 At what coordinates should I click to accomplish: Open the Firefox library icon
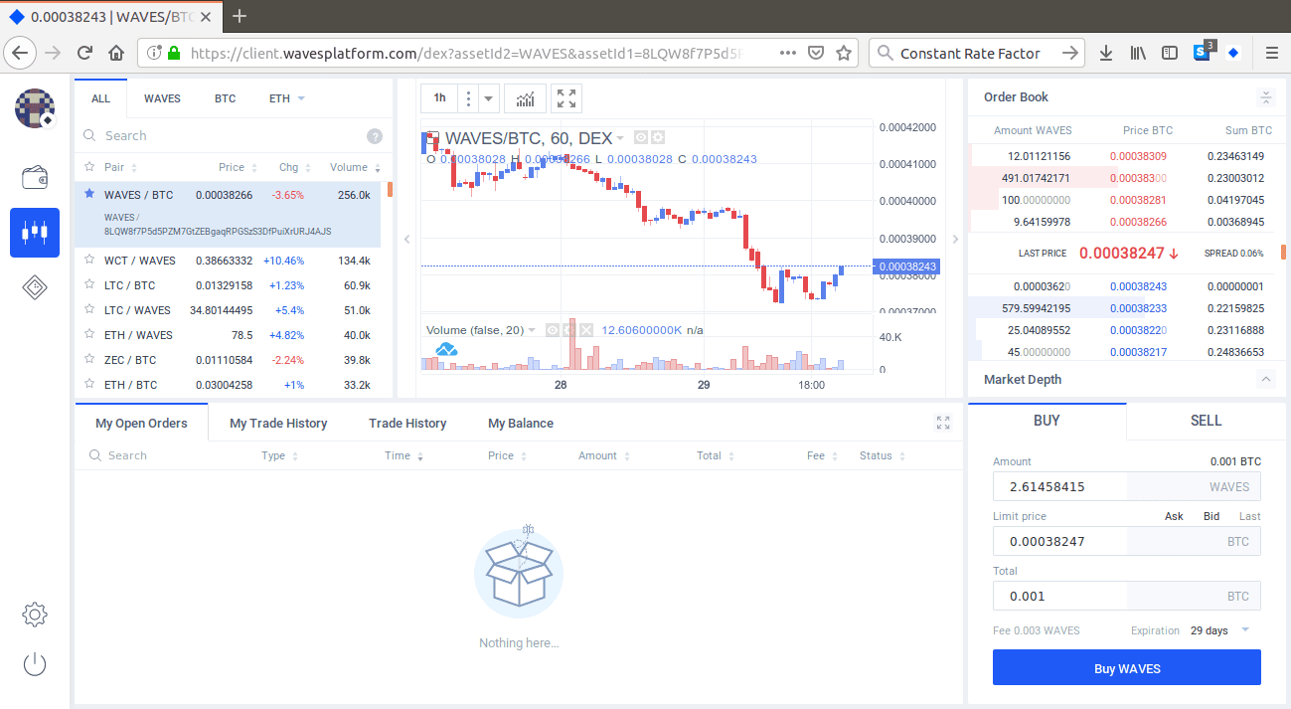coord(1138,53)
